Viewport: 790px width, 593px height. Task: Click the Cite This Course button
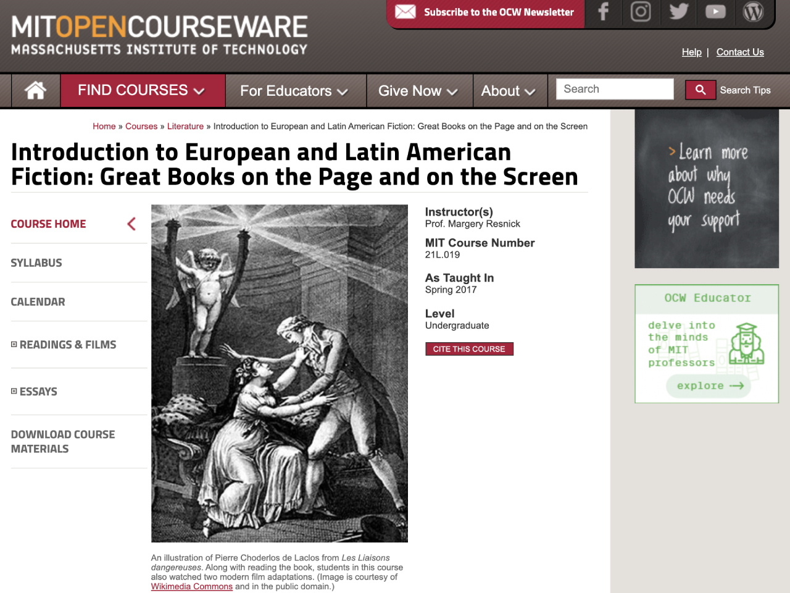[469, 349]
